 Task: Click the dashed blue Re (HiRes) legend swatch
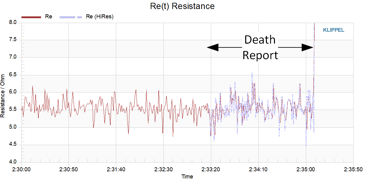click(71, 17)
